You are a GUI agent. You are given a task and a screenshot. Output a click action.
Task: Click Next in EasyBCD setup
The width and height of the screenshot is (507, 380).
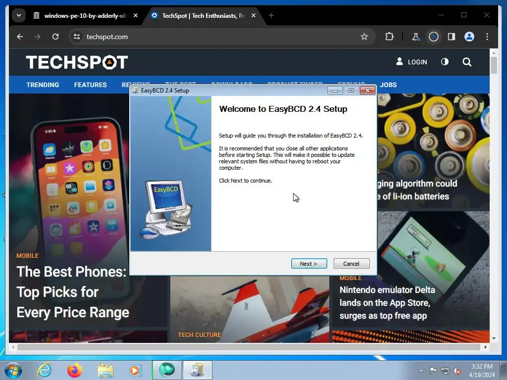coord(309,264)
